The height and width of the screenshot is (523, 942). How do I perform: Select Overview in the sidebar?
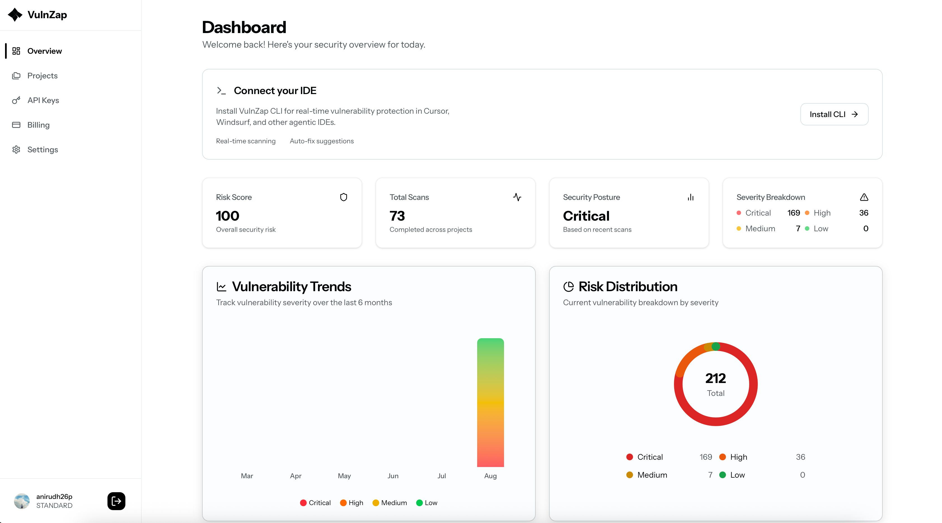[44, 51]
